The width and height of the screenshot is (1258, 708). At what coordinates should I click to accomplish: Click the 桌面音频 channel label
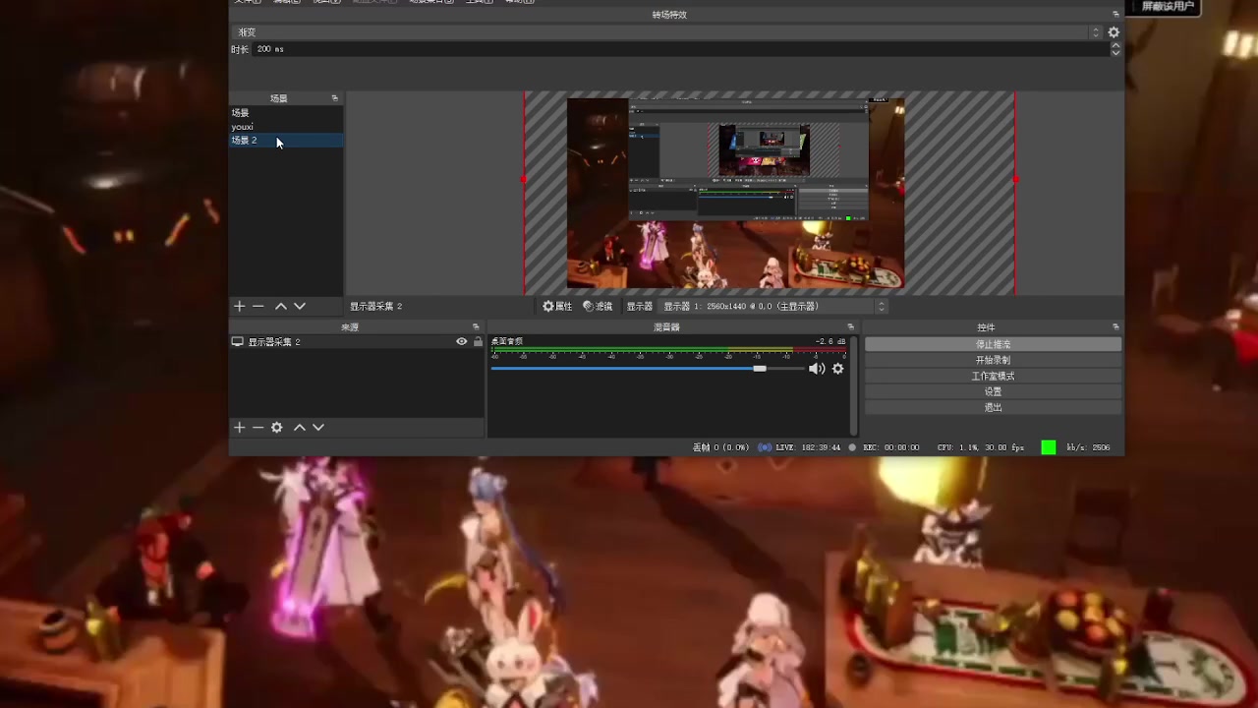(x=507, y=341)
